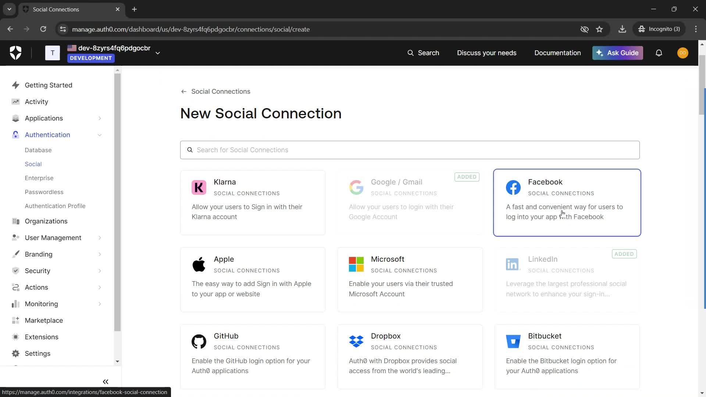This screenshot has width=706, height=397.
Task: Click the Monitoring bar chart icon
Action: pos(15,304)
